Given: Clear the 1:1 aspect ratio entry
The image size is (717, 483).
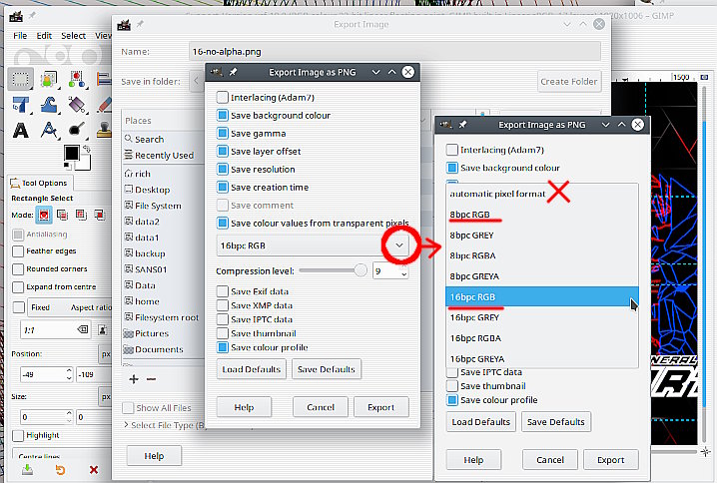Looking at the screenshot, I should tap(83, 329).
